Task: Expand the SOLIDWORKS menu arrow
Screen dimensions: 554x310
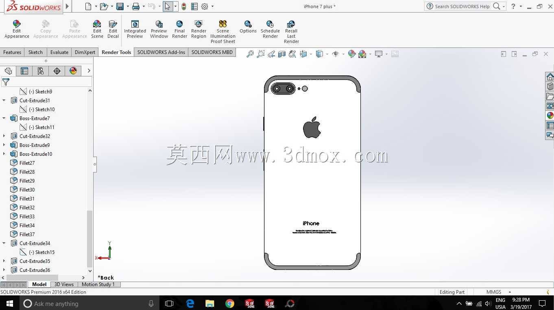Action: click(68, 6)
